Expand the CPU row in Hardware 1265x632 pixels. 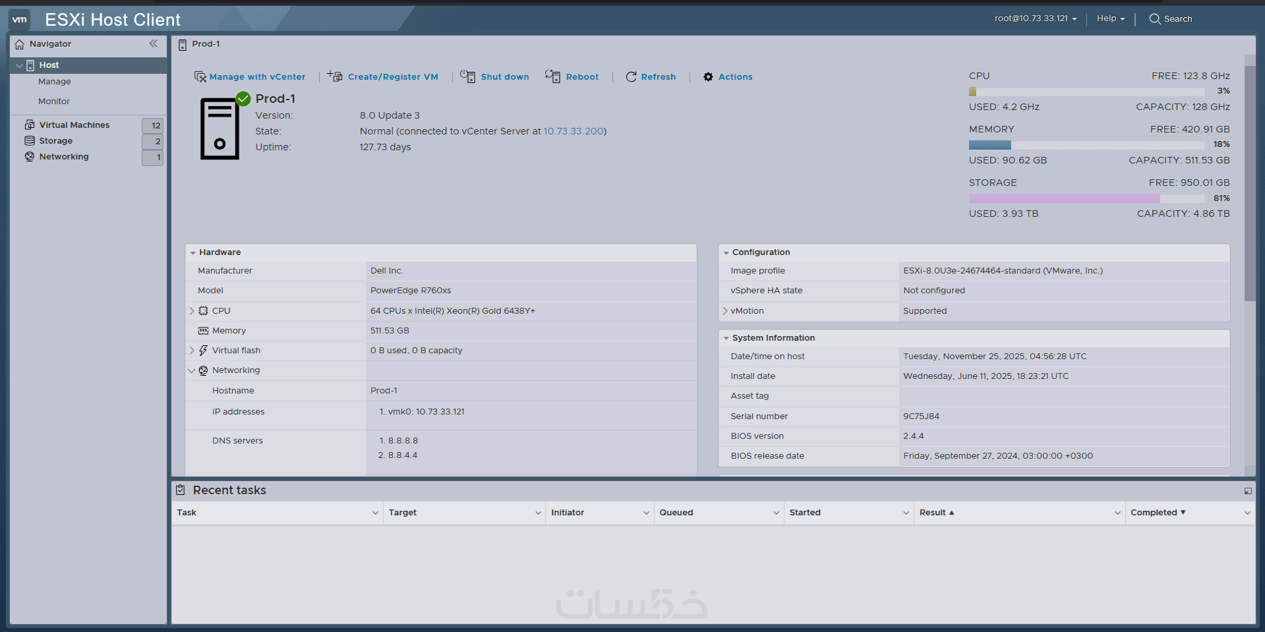click(192, 311)
